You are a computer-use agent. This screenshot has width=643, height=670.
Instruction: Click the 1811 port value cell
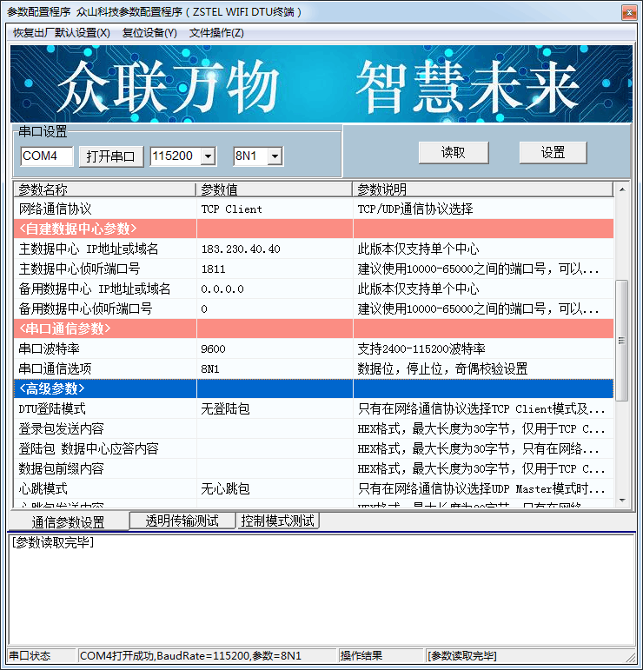coord(275,269)
